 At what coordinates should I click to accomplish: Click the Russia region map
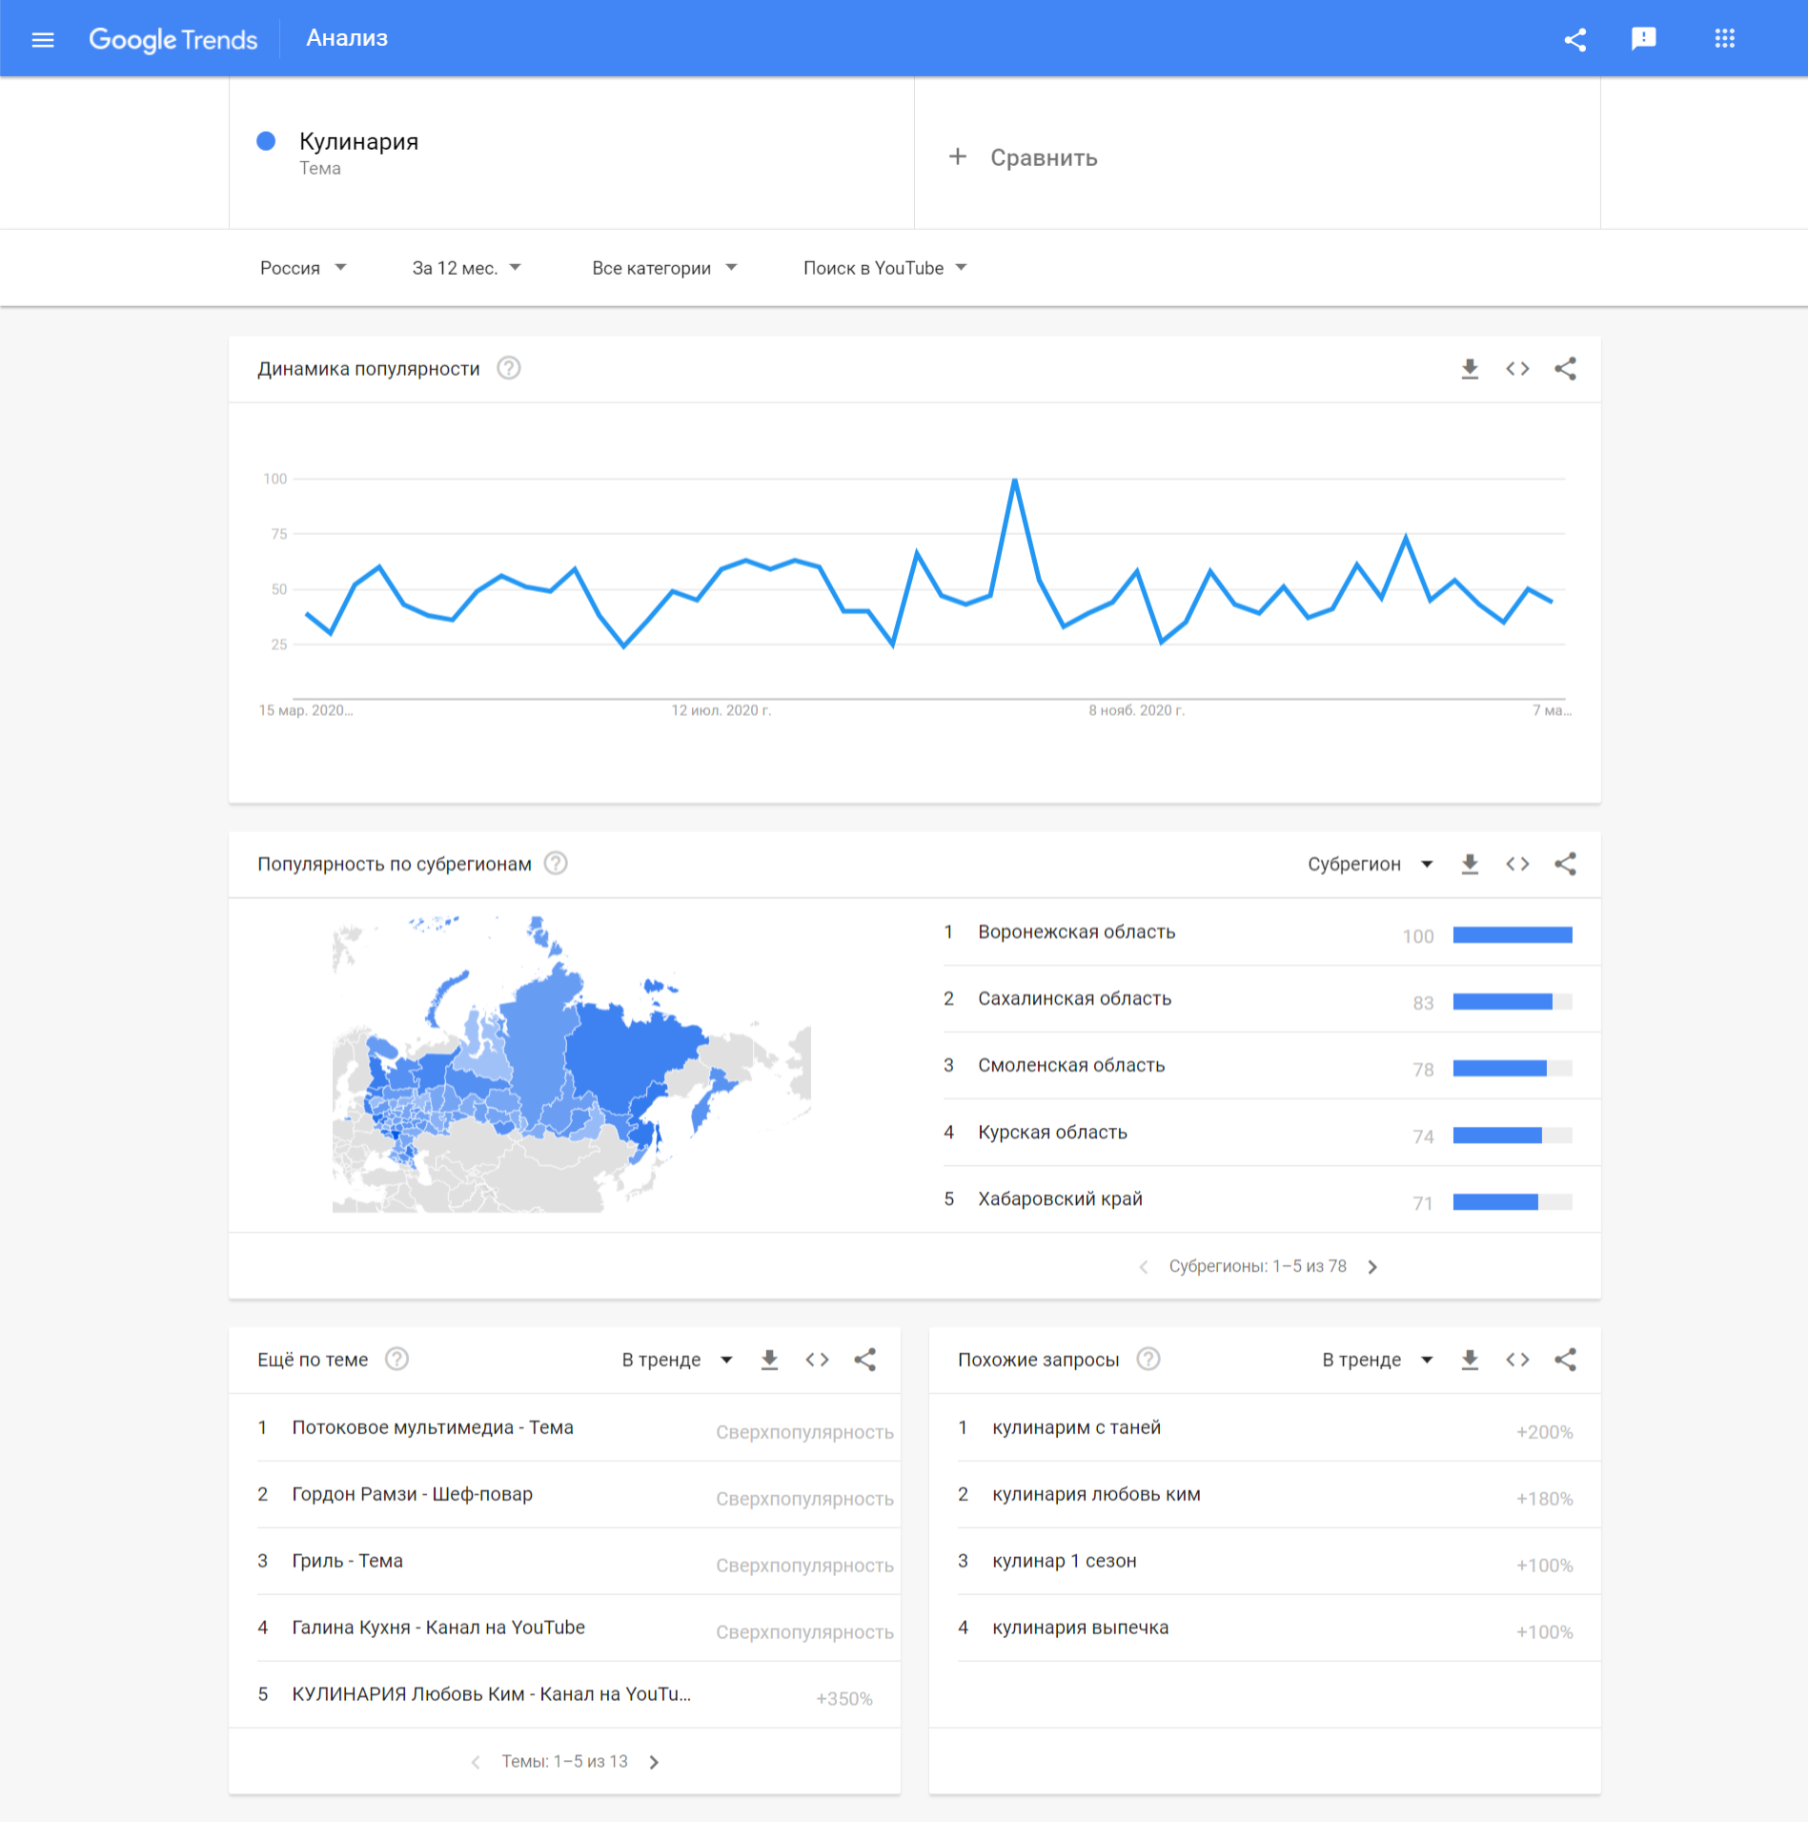[572, 1063]
